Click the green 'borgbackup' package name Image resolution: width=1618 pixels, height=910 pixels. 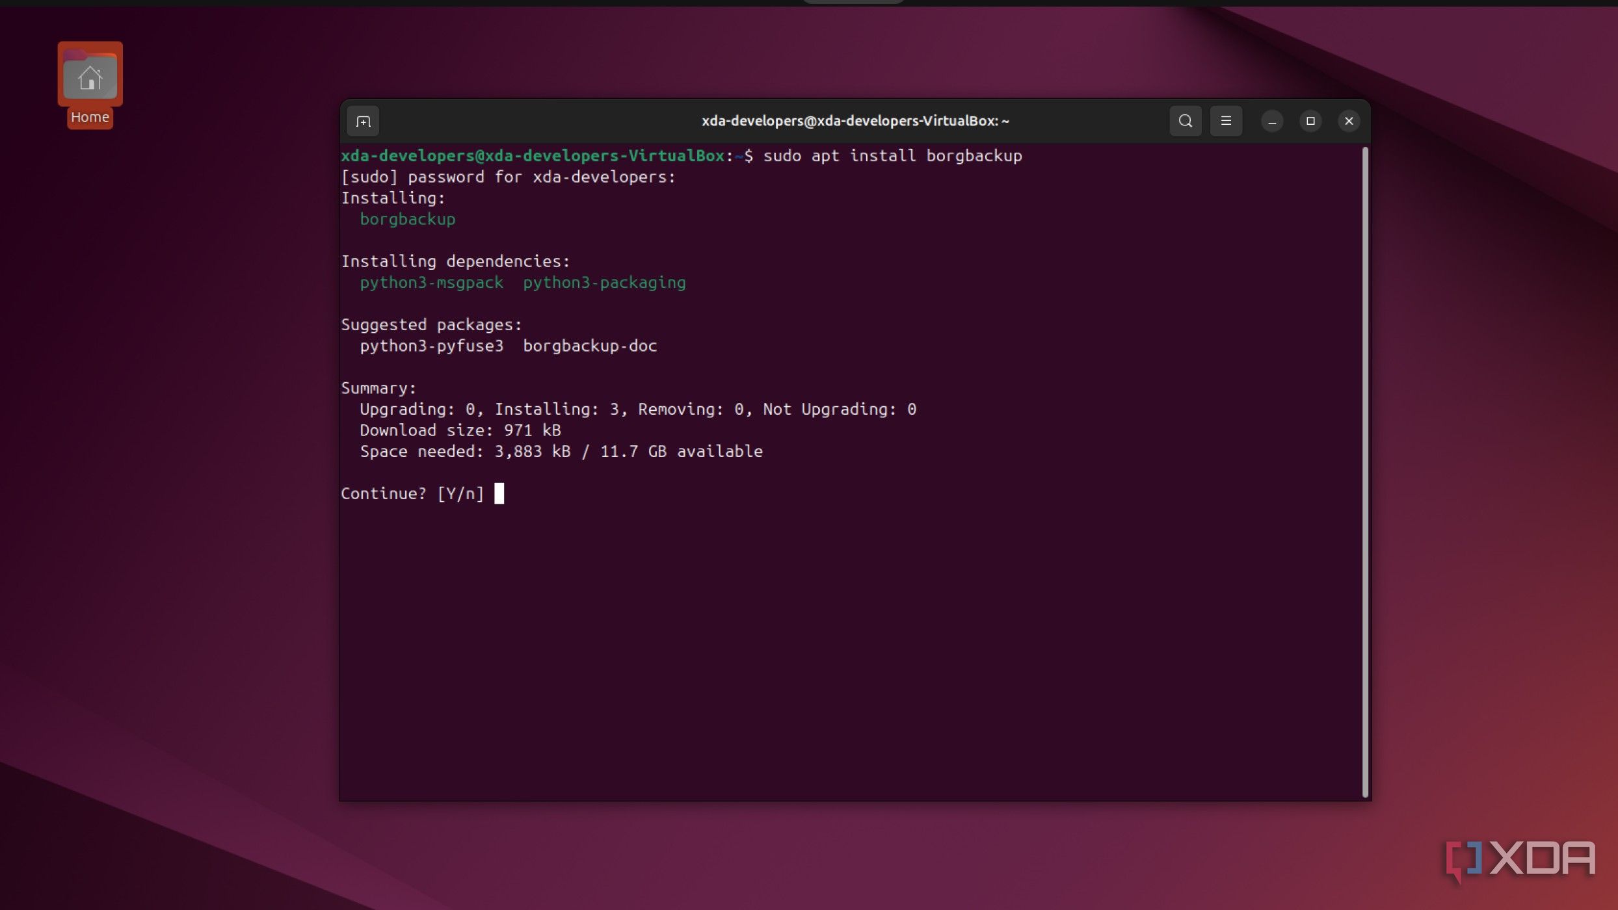click(407, 220)
